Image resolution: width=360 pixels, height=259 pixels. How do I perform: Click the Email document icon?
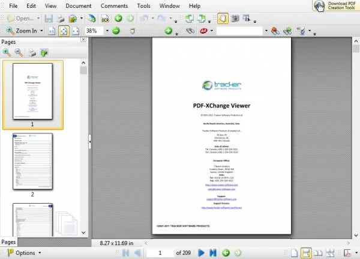(x=73, y=19)
